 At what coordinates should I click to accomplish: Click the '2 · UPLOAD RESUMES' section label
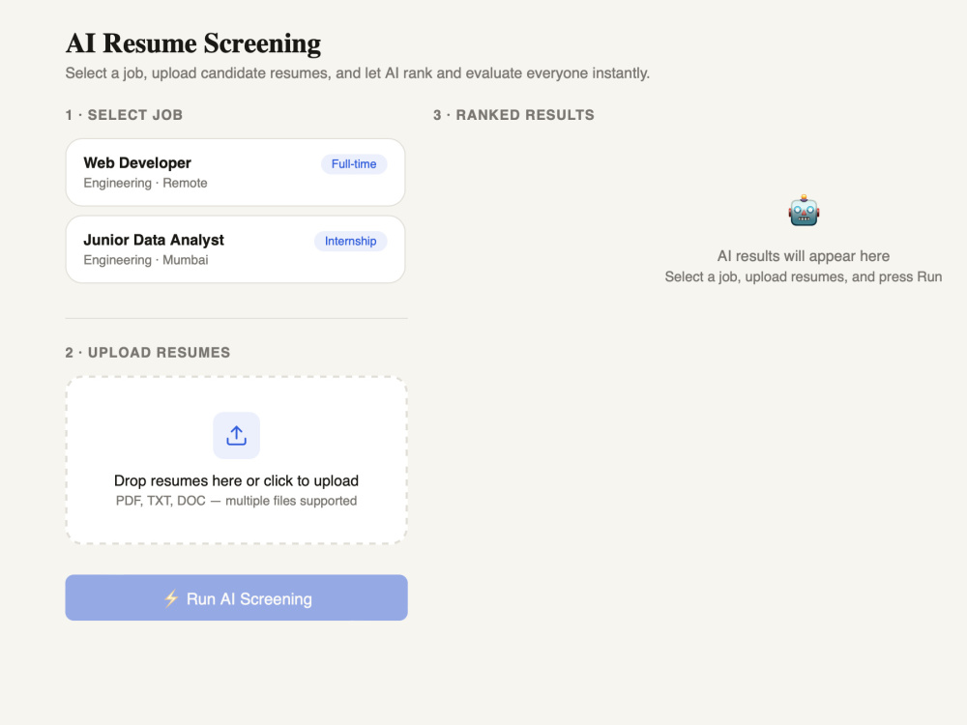point(148,353)
